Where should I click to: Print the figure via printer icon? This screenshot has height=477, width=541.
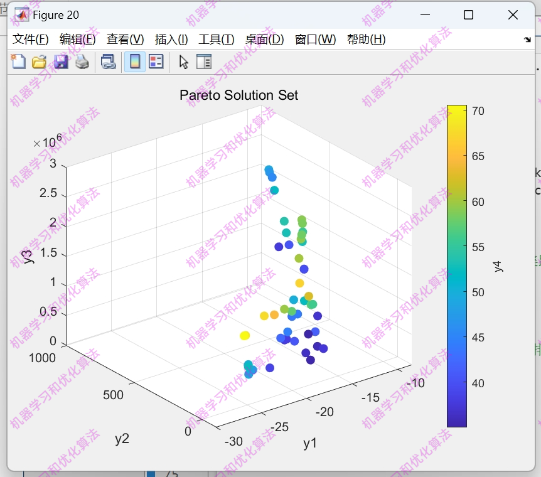(x=82, y=62)
